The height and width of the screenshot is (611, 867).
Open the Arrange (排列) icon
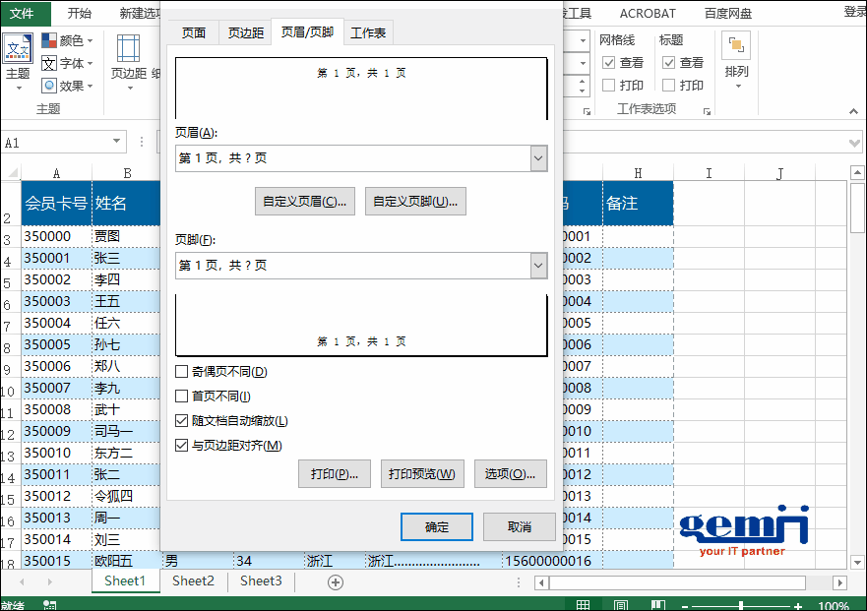pos(736,47)
